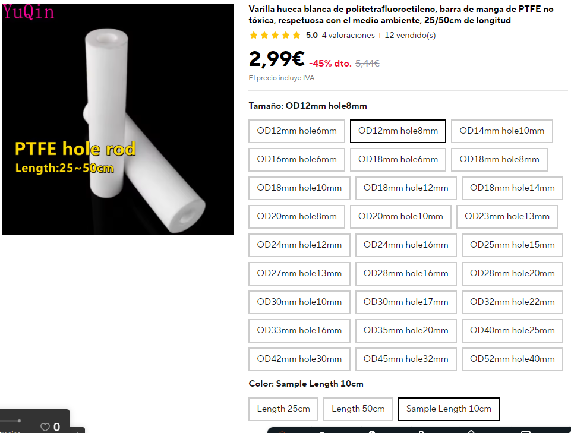Open the 4 valoraciones reviews link

348,35
